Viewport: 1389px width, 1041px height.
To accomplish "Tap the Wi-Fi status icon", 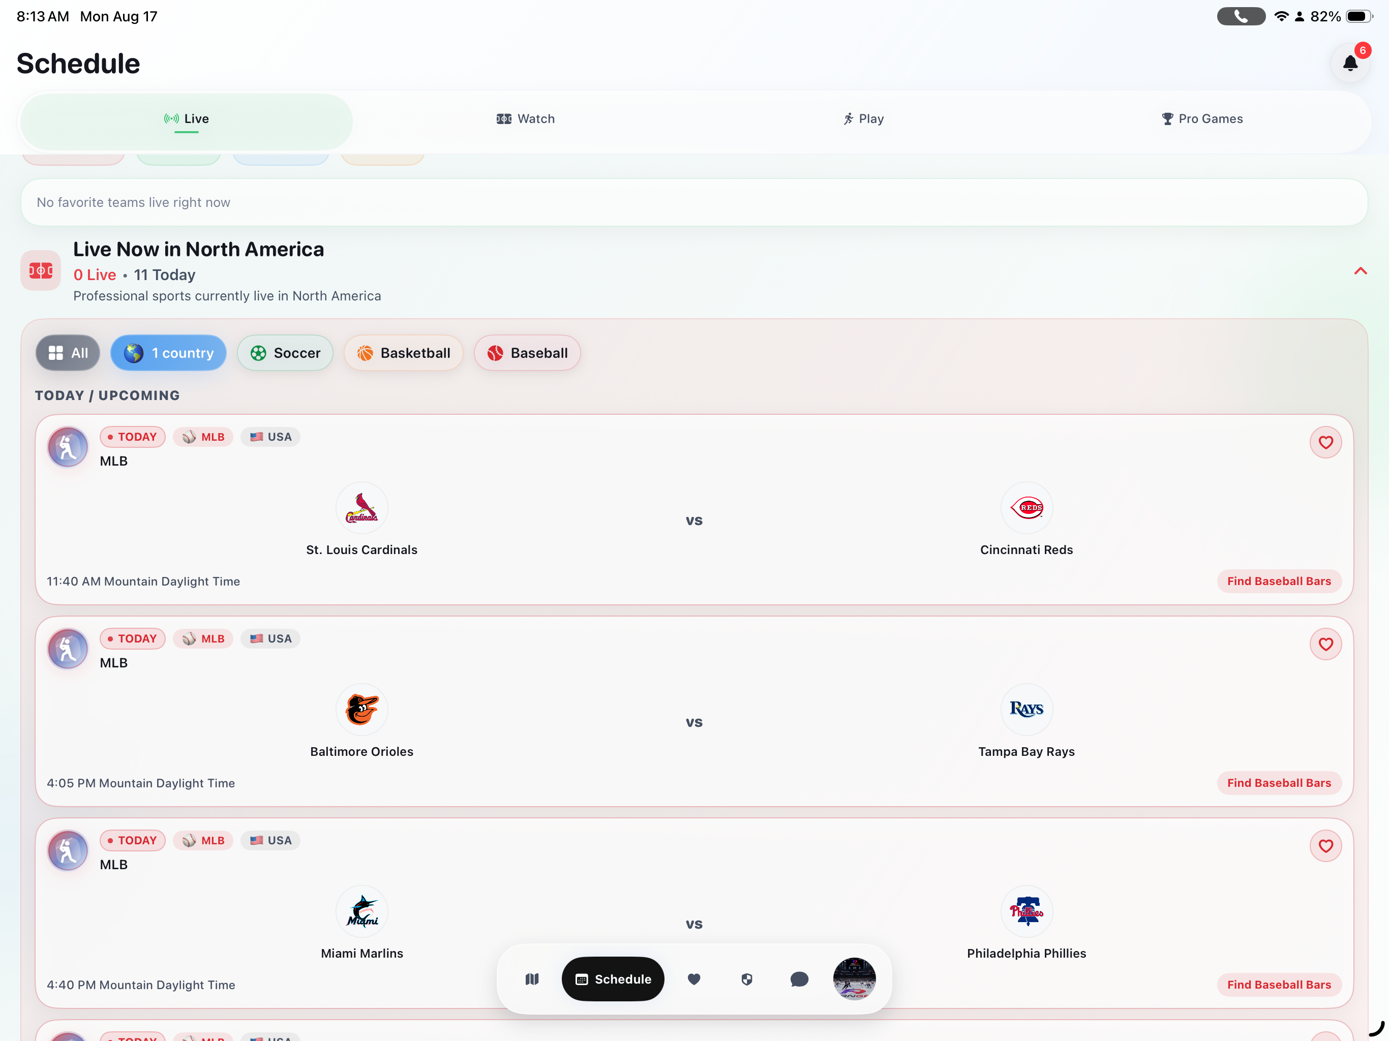I will pos(1281,16).
